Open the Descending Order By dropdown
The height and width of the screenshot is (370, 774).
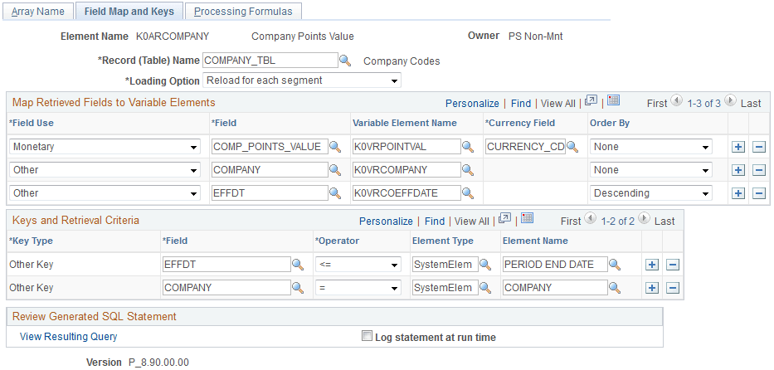tap(650, 193)
